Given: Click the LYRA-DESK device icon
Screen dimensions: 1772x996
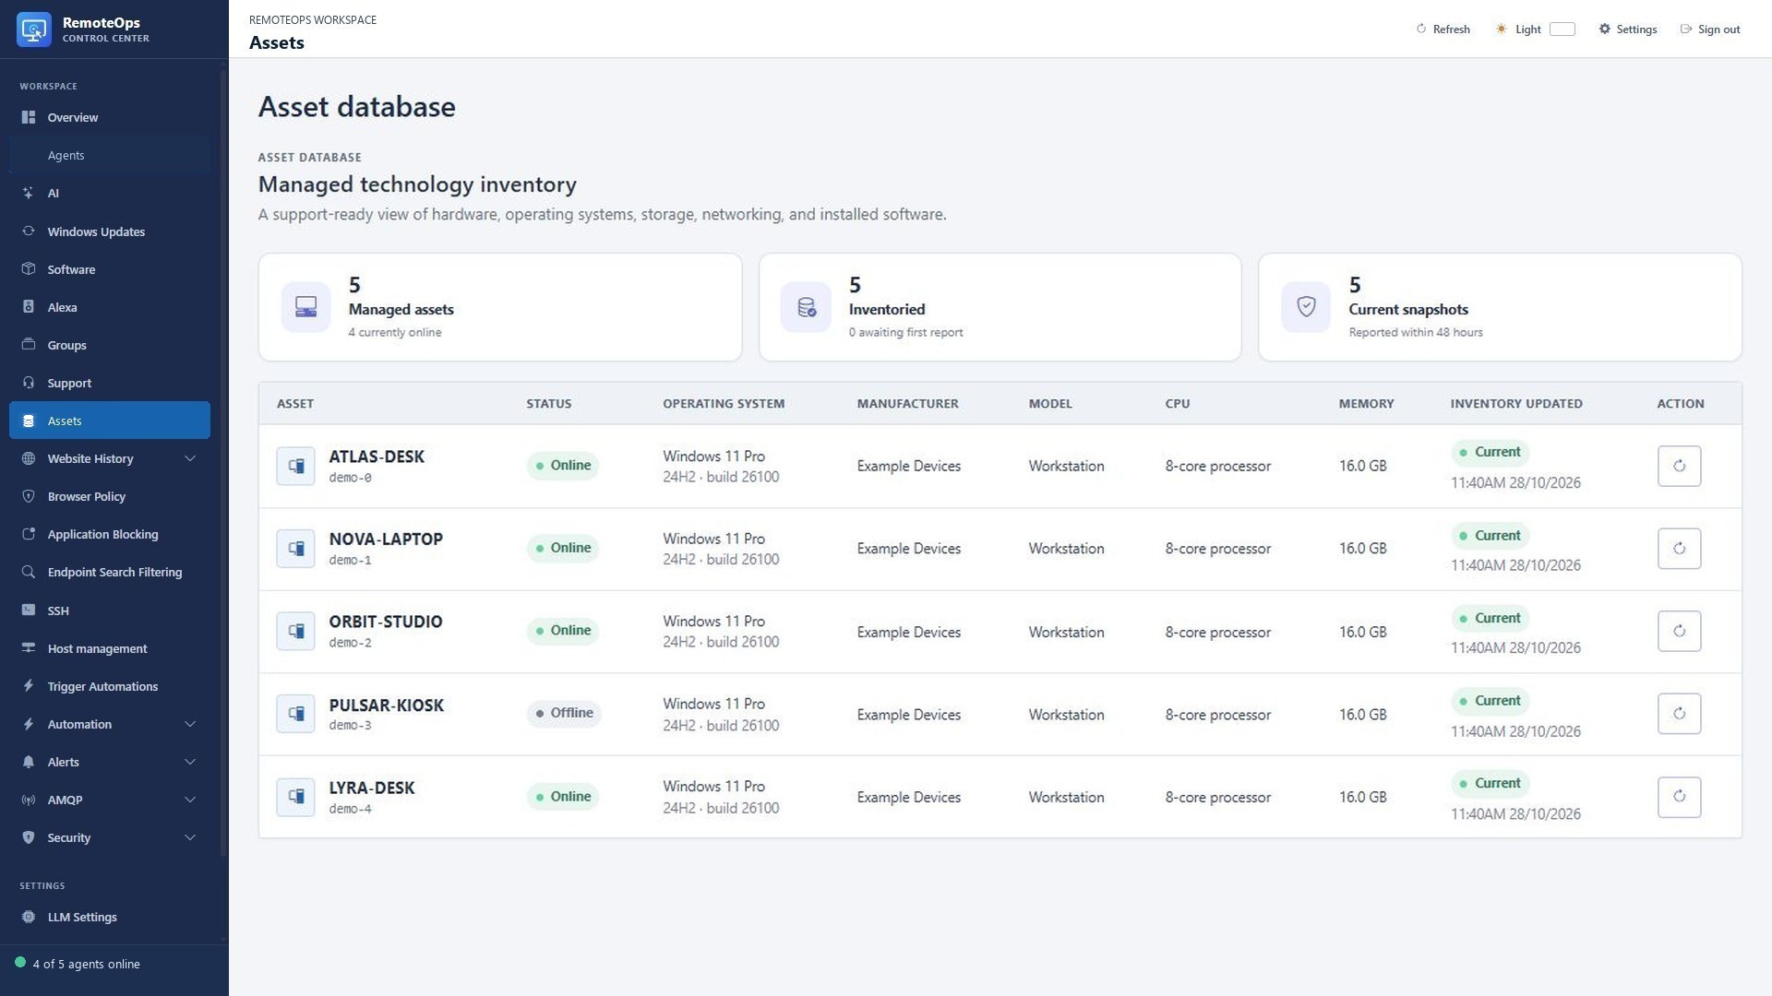Looking at the screenshot, I should coord(295,797).
